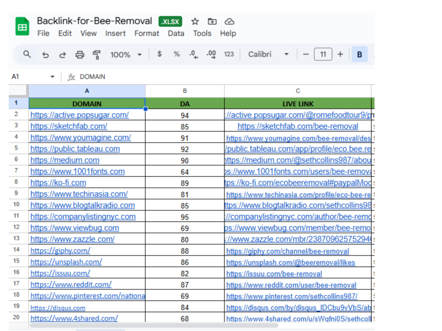This screenshot has height=331, width=442.
Task: Open the www.blogtalkradio.com domain link
Action: tap(83, 205)
